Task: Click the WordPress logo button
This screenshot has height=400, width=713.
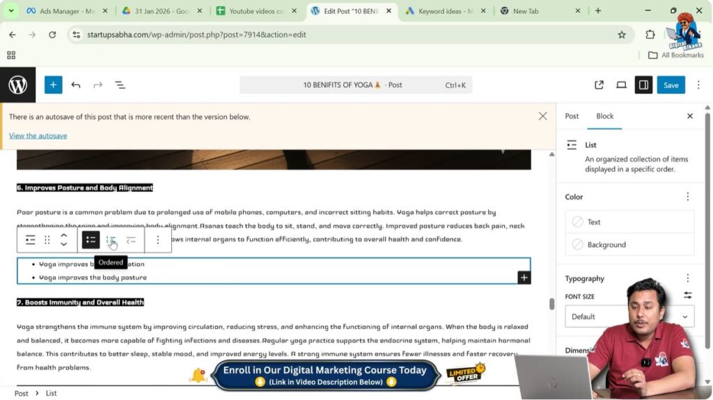Action: point(17,85)
